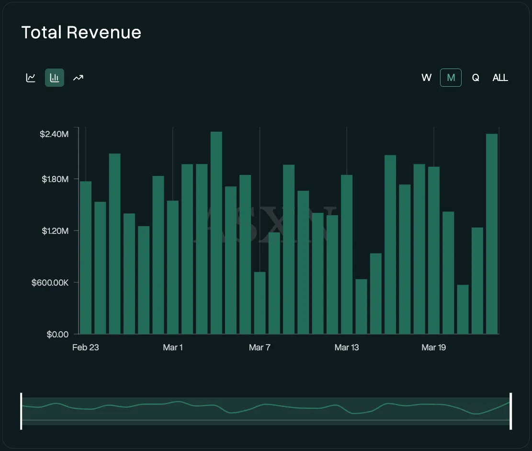The width and height of the screenshot is (532, 451).
Task: Show ALL time revenue data
Action: click(x=500, y=78)
